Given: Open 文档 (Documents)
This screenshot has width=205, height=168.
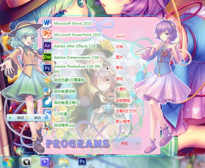Looking at the screenshot, I should point(120,47).
